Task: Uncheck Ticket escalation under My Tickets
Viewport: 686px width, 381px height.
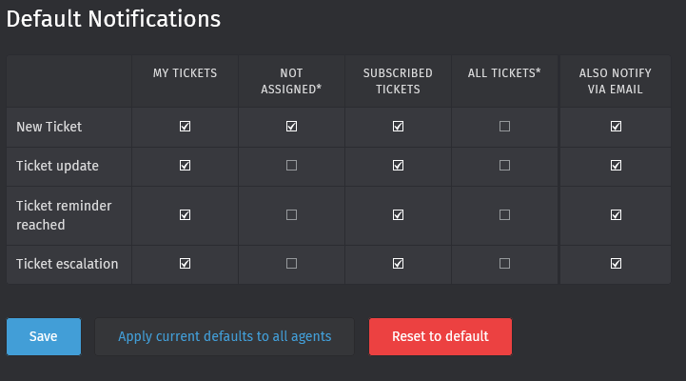Action: tap(186, 263)
